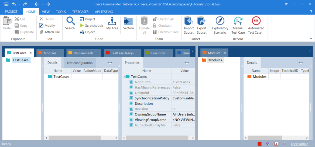
Task: Switch to the Execution tab
Action: coord(158,53)
